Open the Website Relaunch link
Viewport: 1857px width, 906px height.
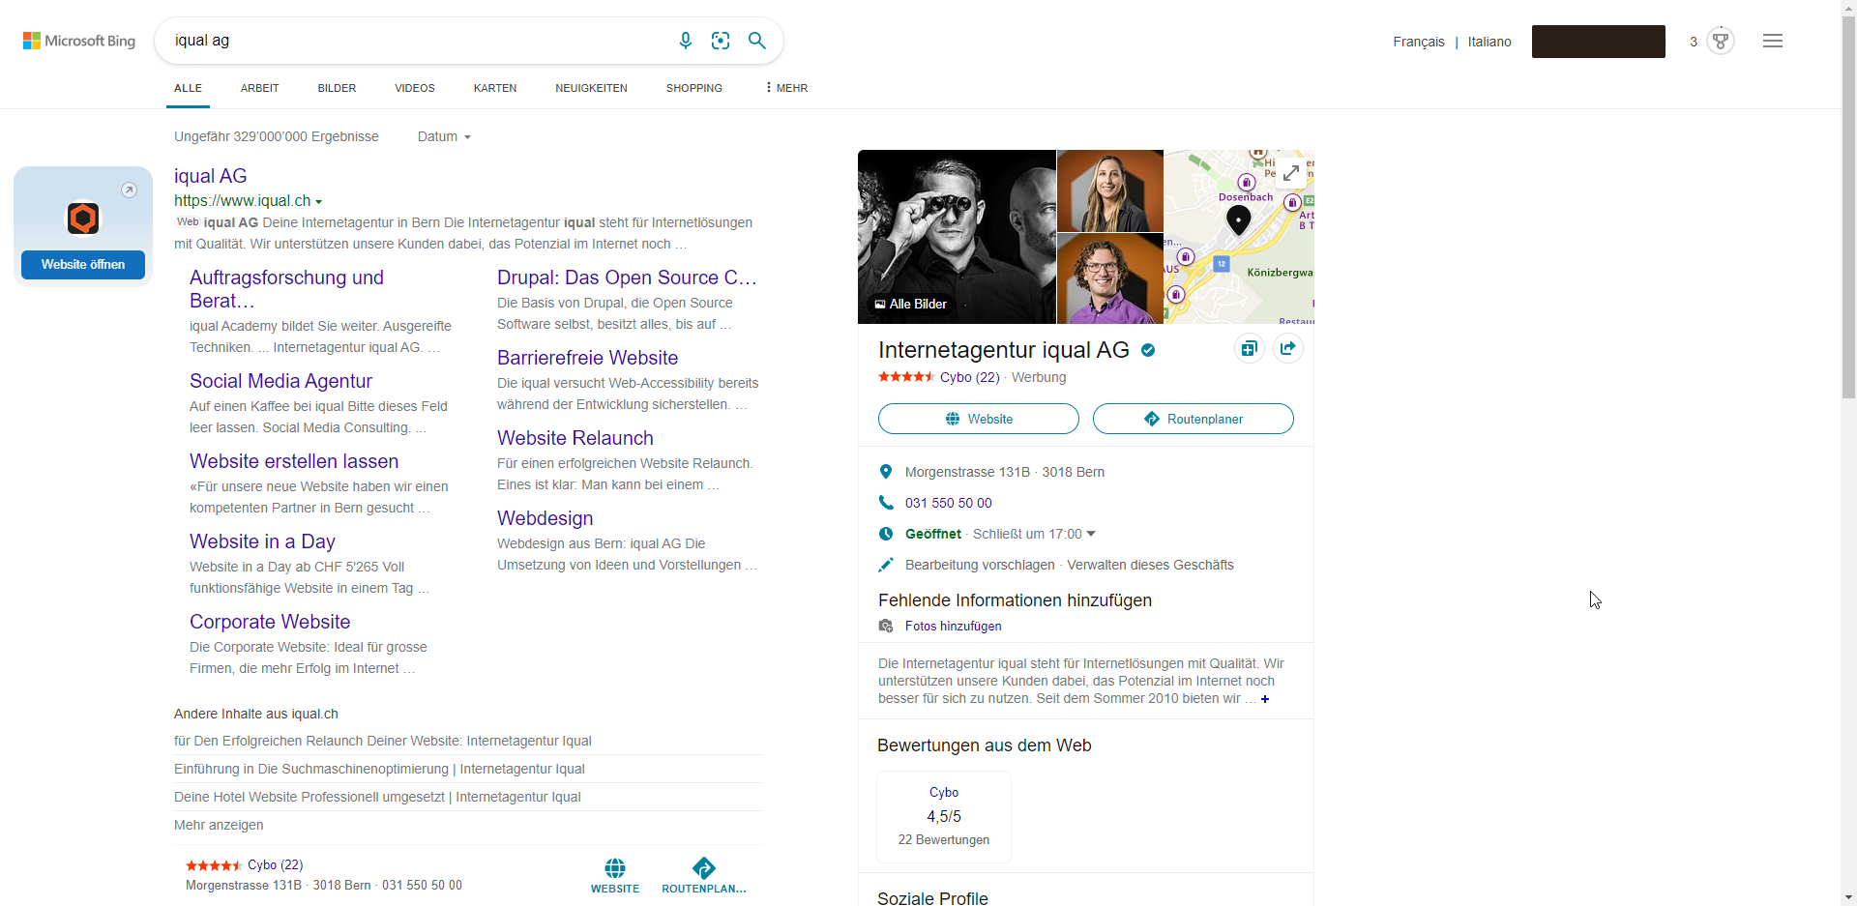click(575, 438)
